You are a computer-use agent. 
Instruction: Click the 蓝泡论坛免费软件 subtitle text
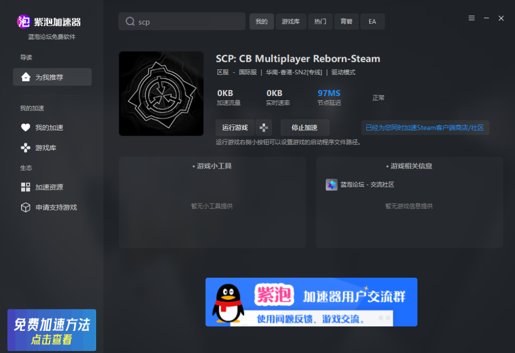tap(52, 37)
